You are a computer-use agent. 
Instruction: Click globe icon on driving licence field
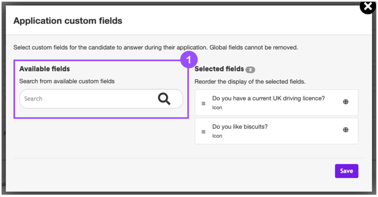click(x=345, y=102)
